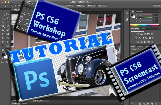Select the Move tool
This screenshot has width=161, height=105.
coord(7,14)
